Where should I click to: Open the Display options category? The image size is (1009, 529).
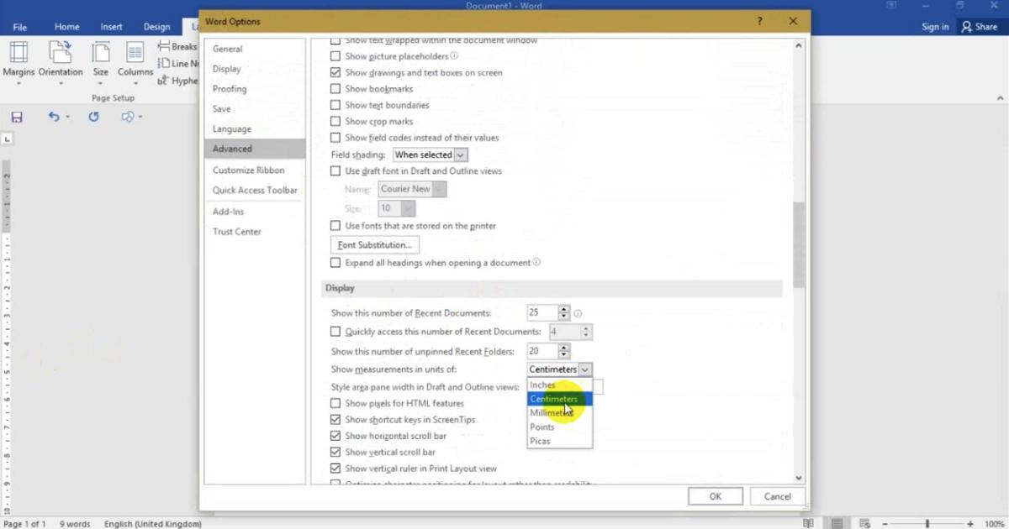(255, 69)
